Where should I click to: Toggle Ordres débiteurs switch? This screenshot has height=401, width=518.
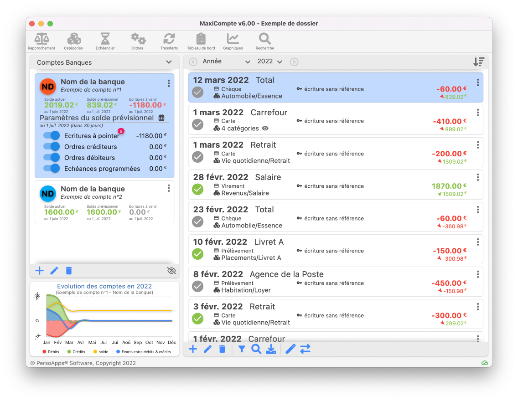[x=52, y=157]
